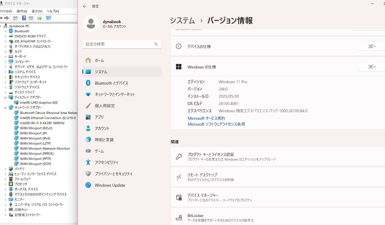The height and width of the screenshot is (225, 385).
Task: Open ゲーム settings from the sidebar
Action: tap(100, 151)
